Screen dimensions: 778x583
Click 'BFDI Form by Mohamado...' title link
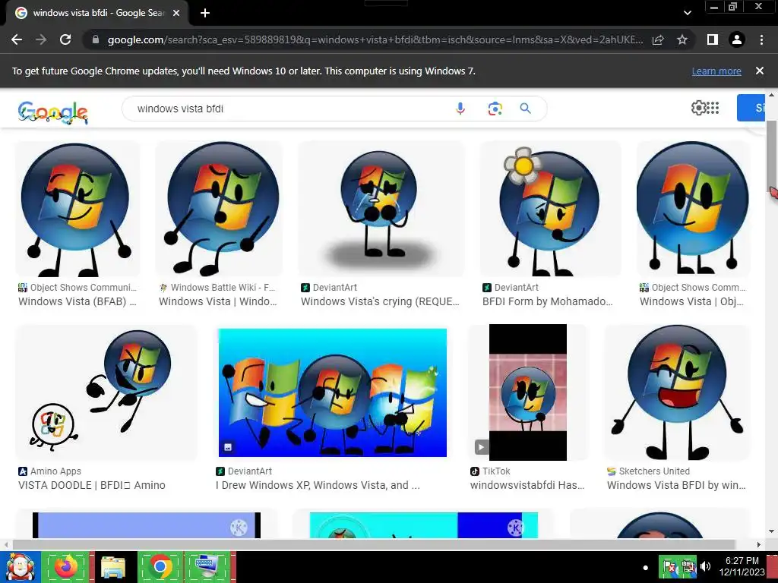click(548, 301)
